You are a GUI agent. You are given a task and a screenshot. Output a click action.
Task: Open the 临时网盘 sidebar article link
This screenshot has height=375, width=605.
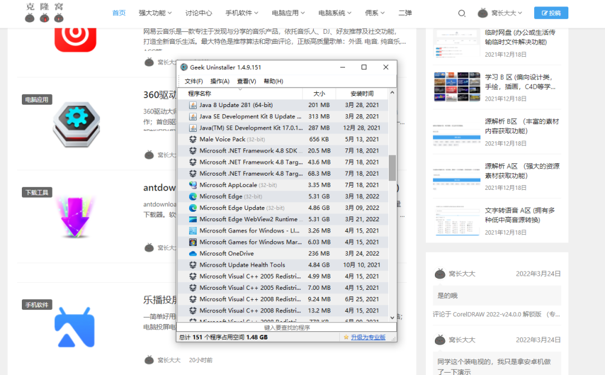520,37
